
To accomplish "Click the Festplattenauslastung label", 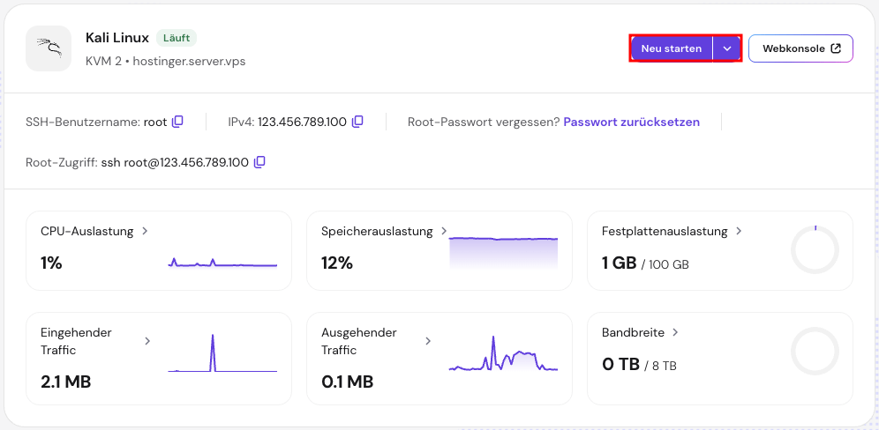I will [x=665, y=231].
